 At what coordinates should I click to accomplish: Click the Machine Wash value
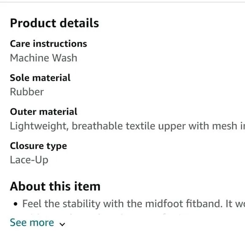(x=44, y=58)
